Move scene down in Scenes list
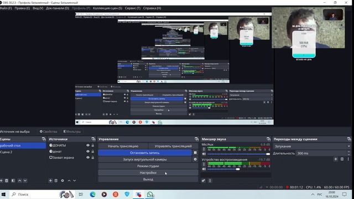Screen dimensions: 354x199 [25, 181]
